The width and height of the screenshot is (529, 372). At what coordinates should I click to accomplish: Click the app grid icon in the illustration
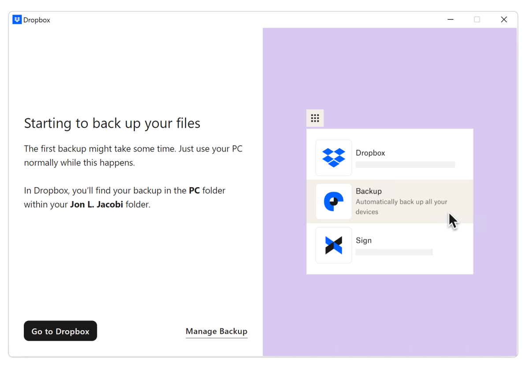[x=315, y=118]
